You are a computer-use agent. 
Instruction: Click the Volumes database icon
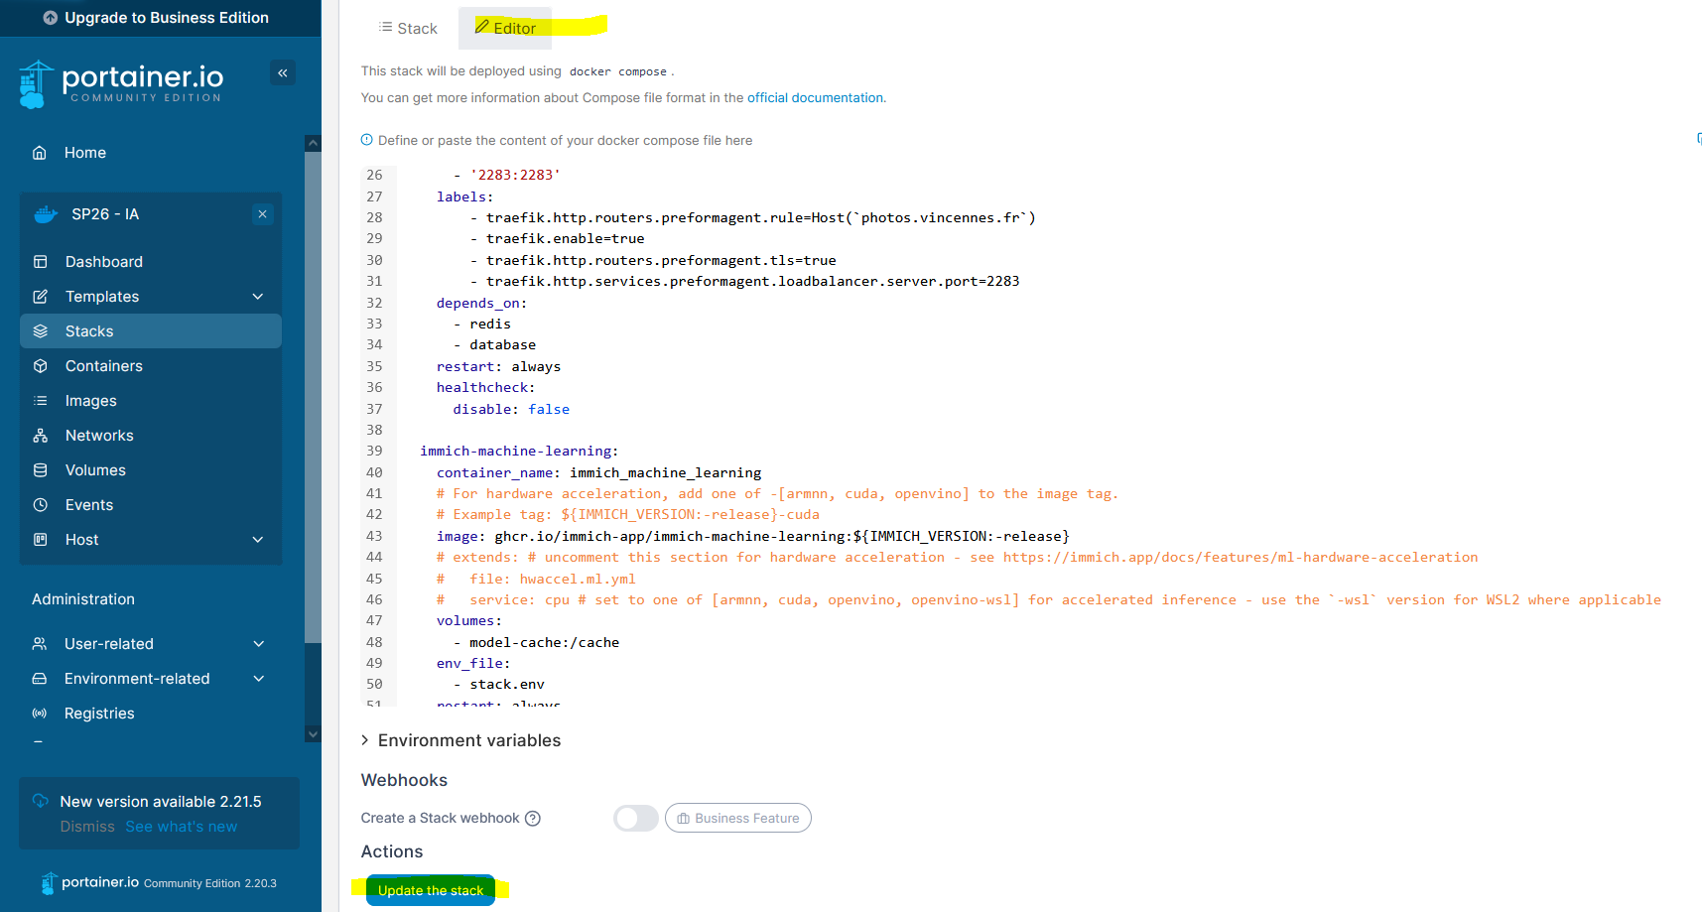(41, 470)
